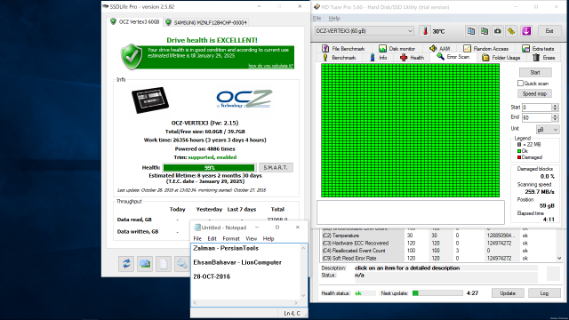Click the S.M.A.R.T. button in SSDLife
The image size is (569, 320).
tap(276, 168)
